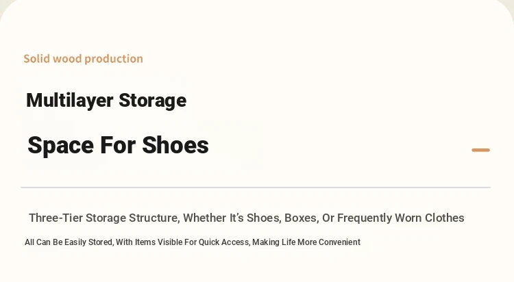
Task: Click "Storage" in the Multilayer Storage heading
Action: [x=152, y=101]
